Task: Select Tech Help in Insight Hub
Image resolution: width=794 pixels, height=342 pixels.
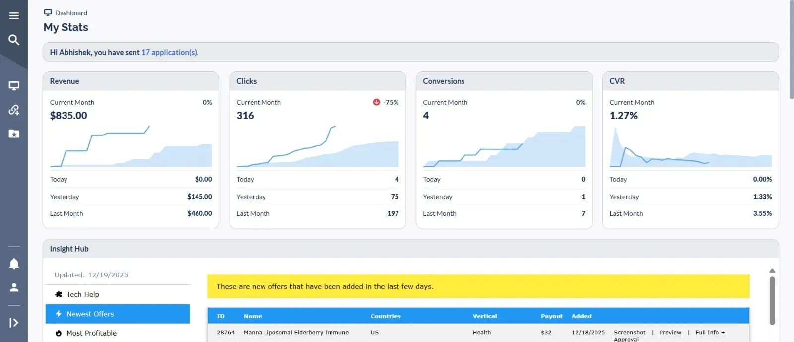Action: [83, 294]
